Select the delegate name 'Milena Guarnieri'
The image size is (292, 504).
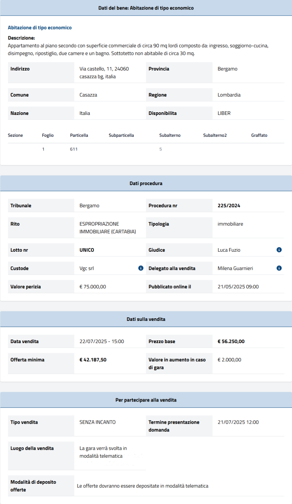(235, 268)
